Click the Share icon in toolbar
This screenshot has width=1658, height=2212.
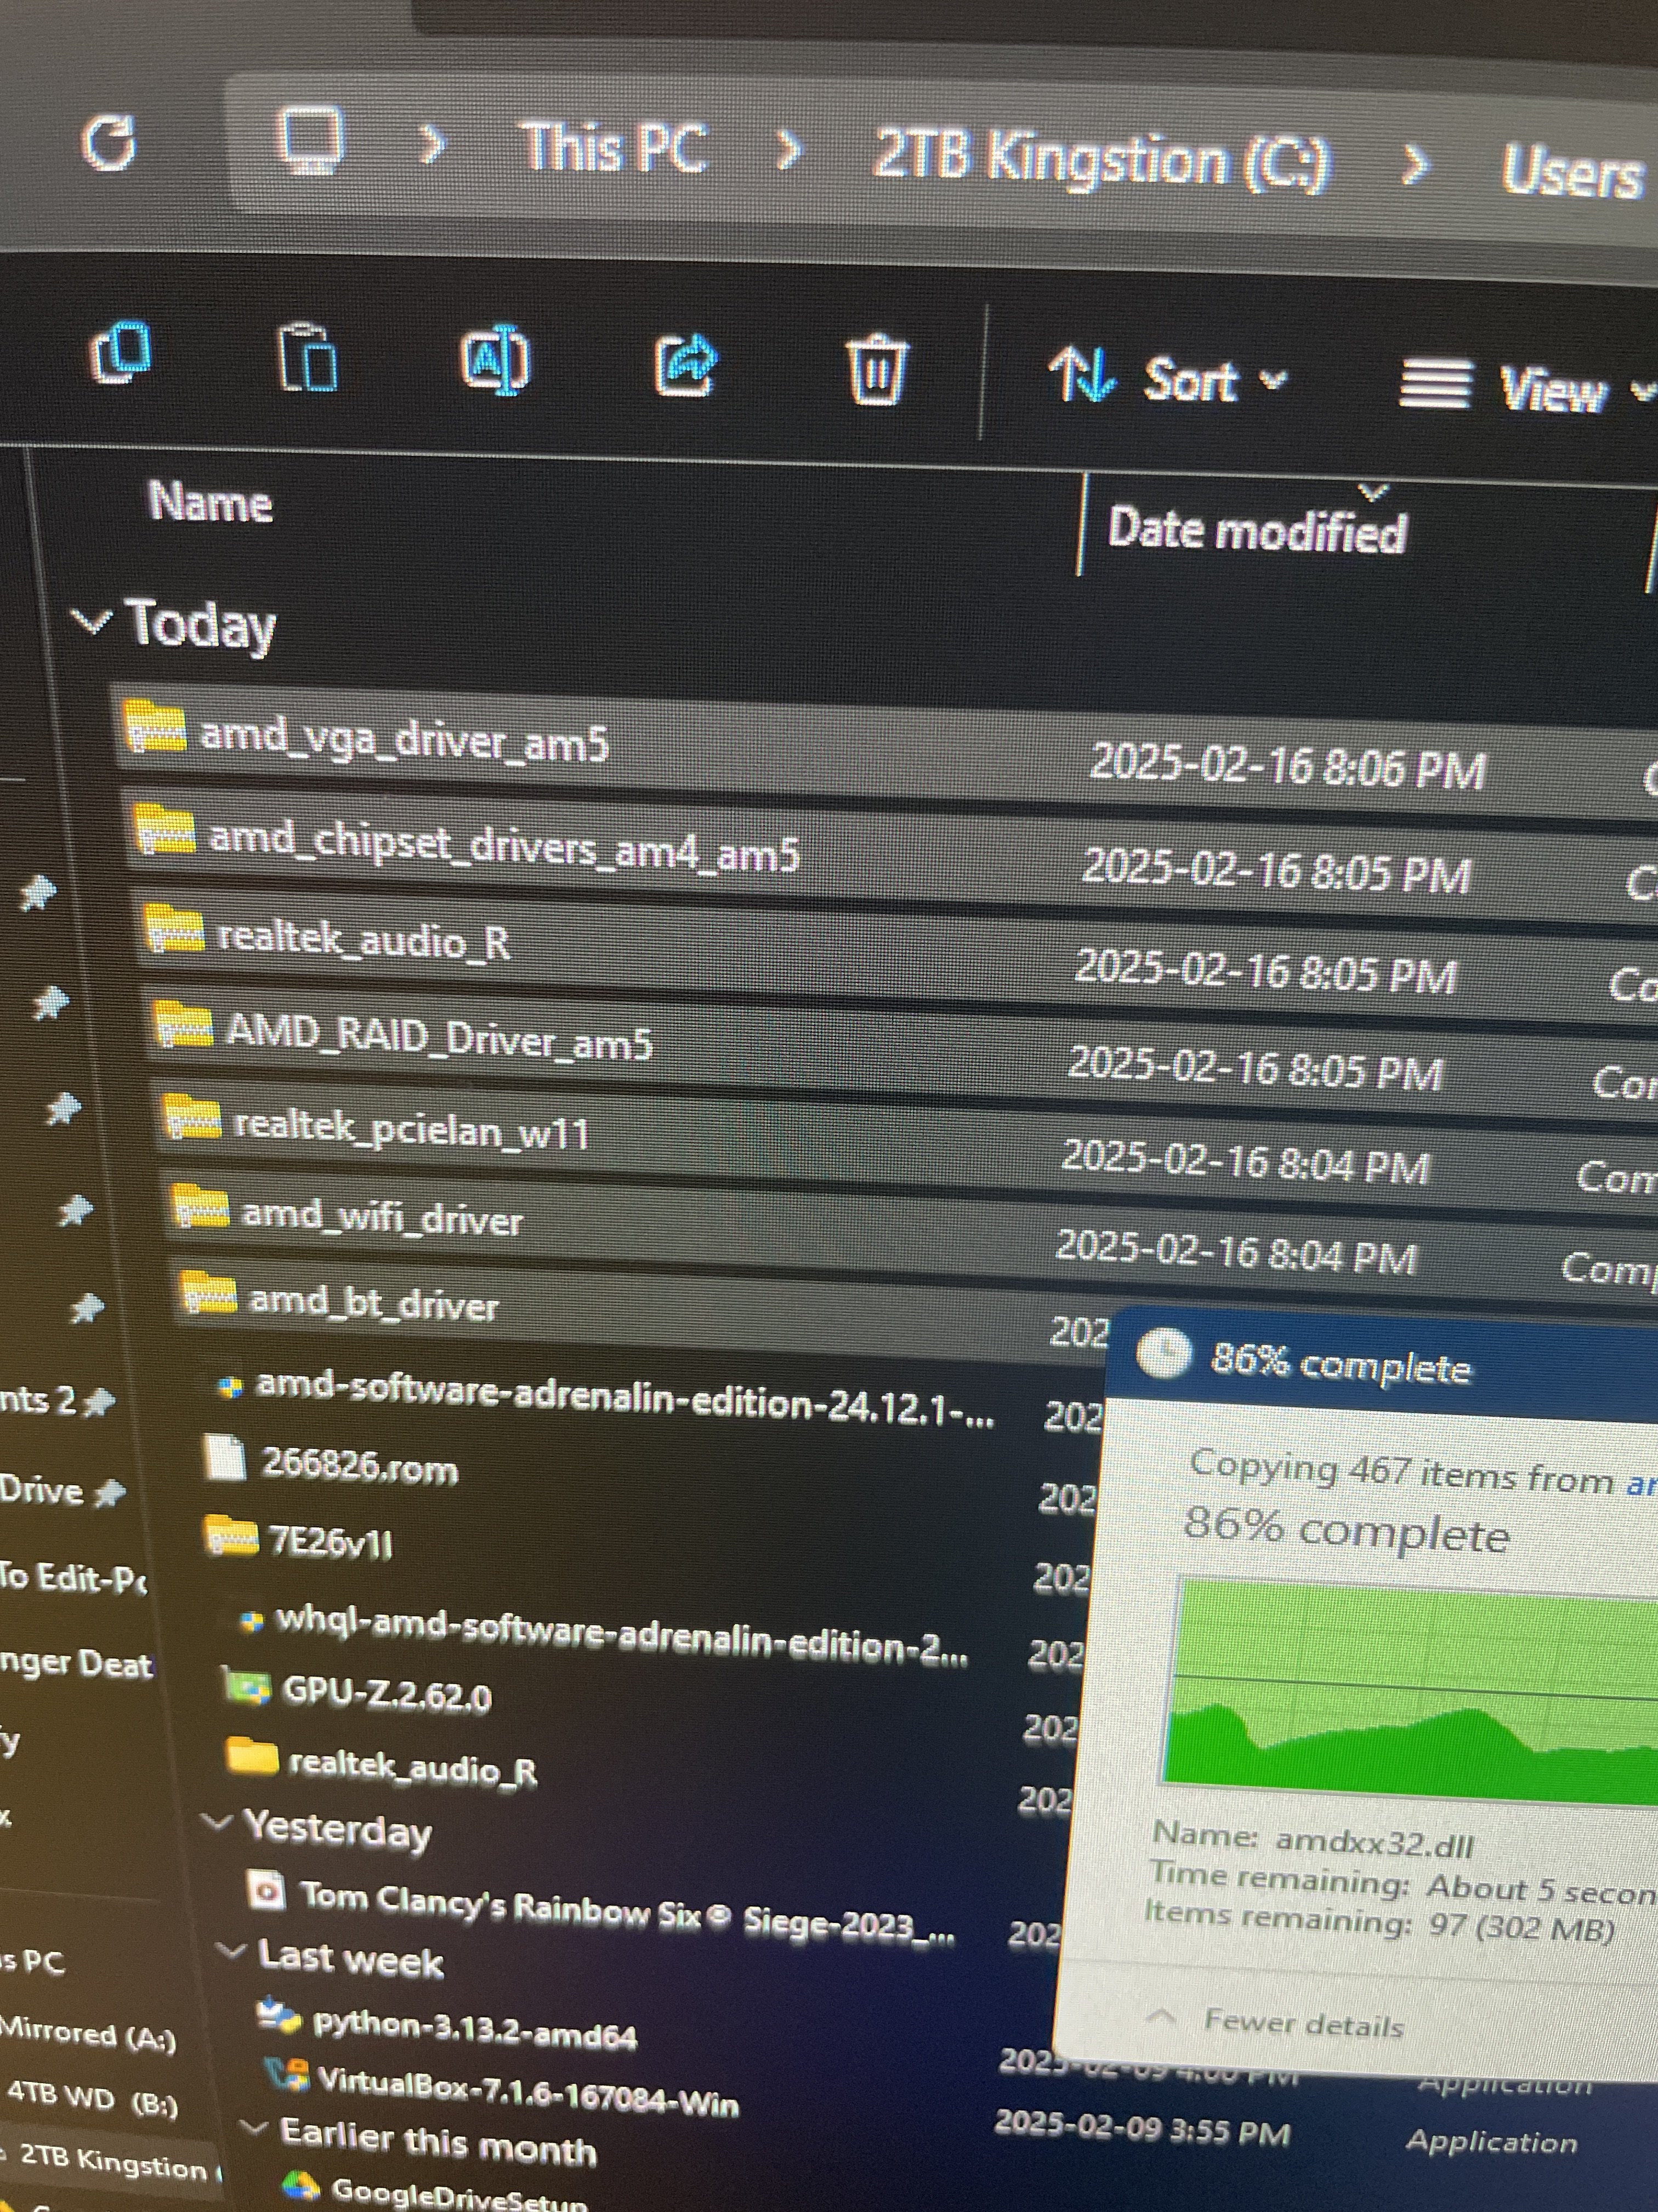click(x=685, y=366)
